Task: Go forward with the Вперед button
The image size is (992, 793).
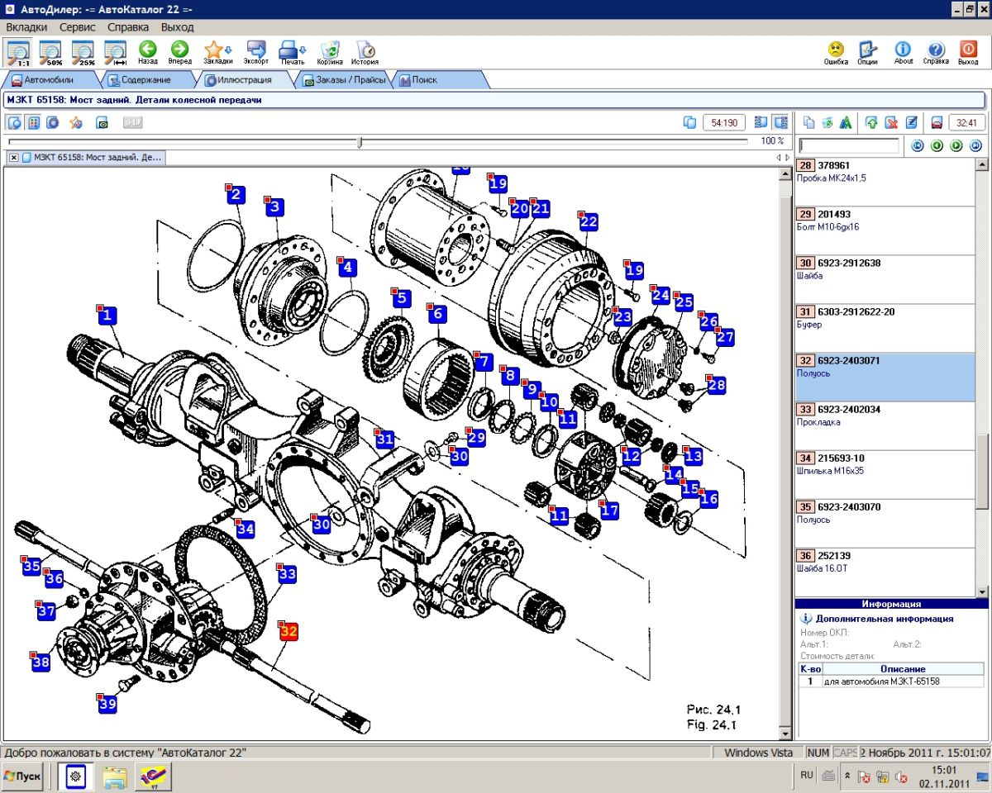Action: point(179,52)
